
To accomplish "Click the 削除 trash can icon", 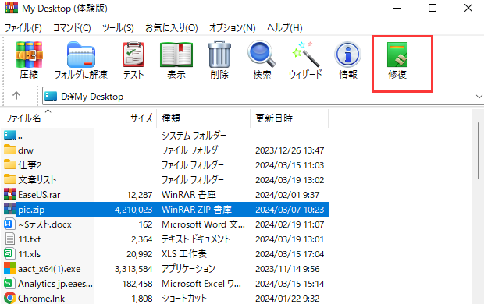I will click(219, 55).
